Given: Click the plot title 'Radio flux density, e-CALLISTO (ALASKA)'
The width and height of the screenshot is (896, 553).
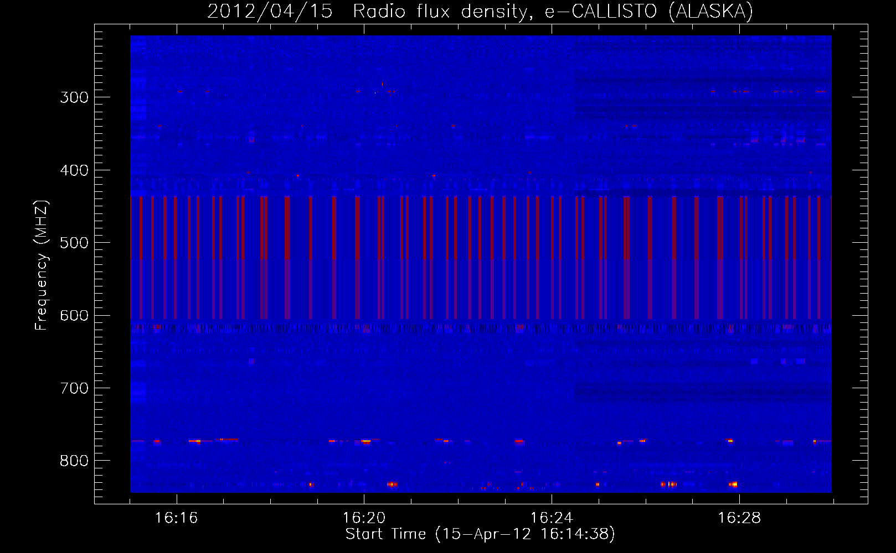Looking at the screenshot, I should click(553, 12).
